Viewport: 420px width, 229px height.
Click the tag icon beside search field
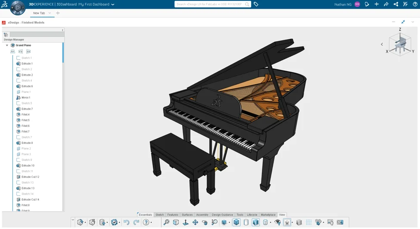256,4
